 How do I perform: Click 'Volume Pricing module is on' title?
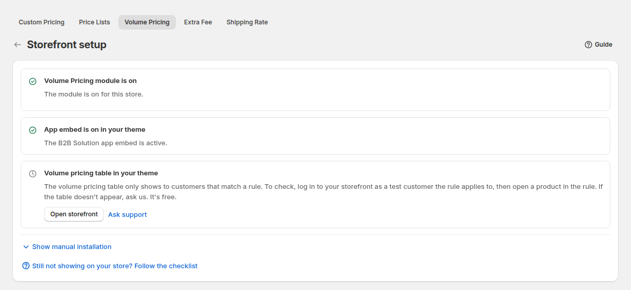pyautogui.click(x=90, y=81)
